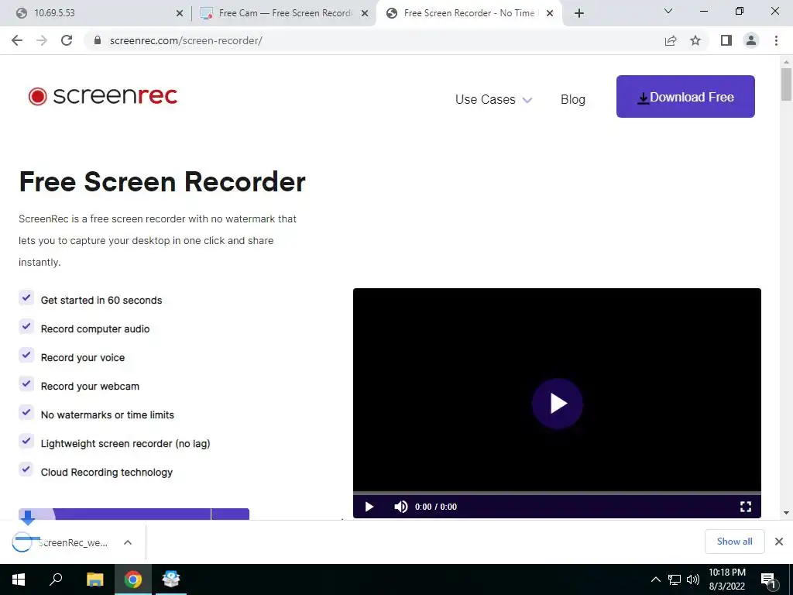Open the tab search chevron
The image size is (793, 595).
click(x=668, y=11)
